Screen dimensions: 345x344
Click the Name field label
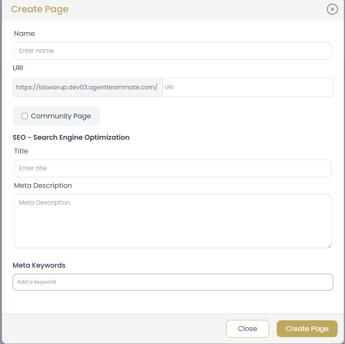(24, 34)
